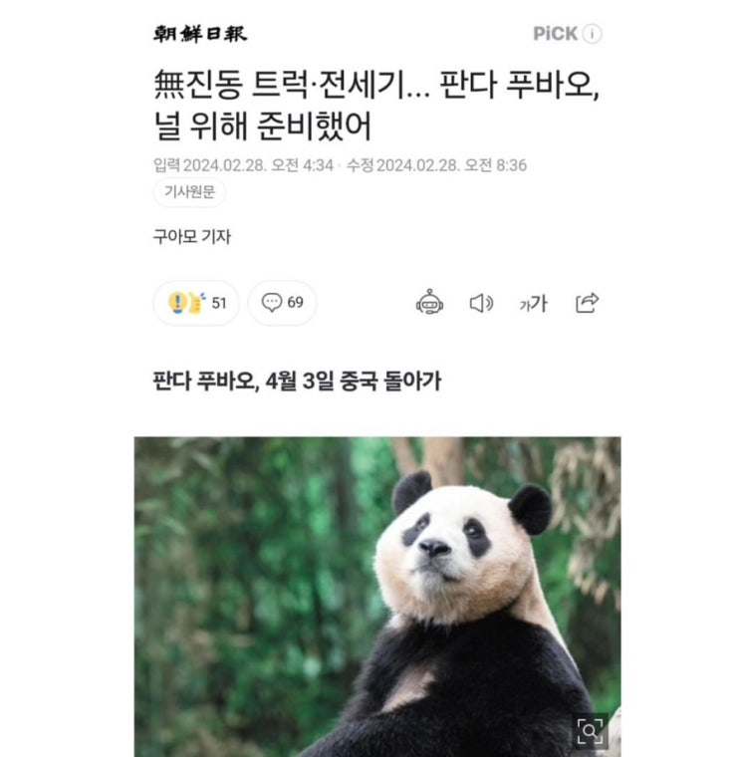Screen dimensions: 740x757
Task: Select the 51 reactions count
Action: pos(219,303)
